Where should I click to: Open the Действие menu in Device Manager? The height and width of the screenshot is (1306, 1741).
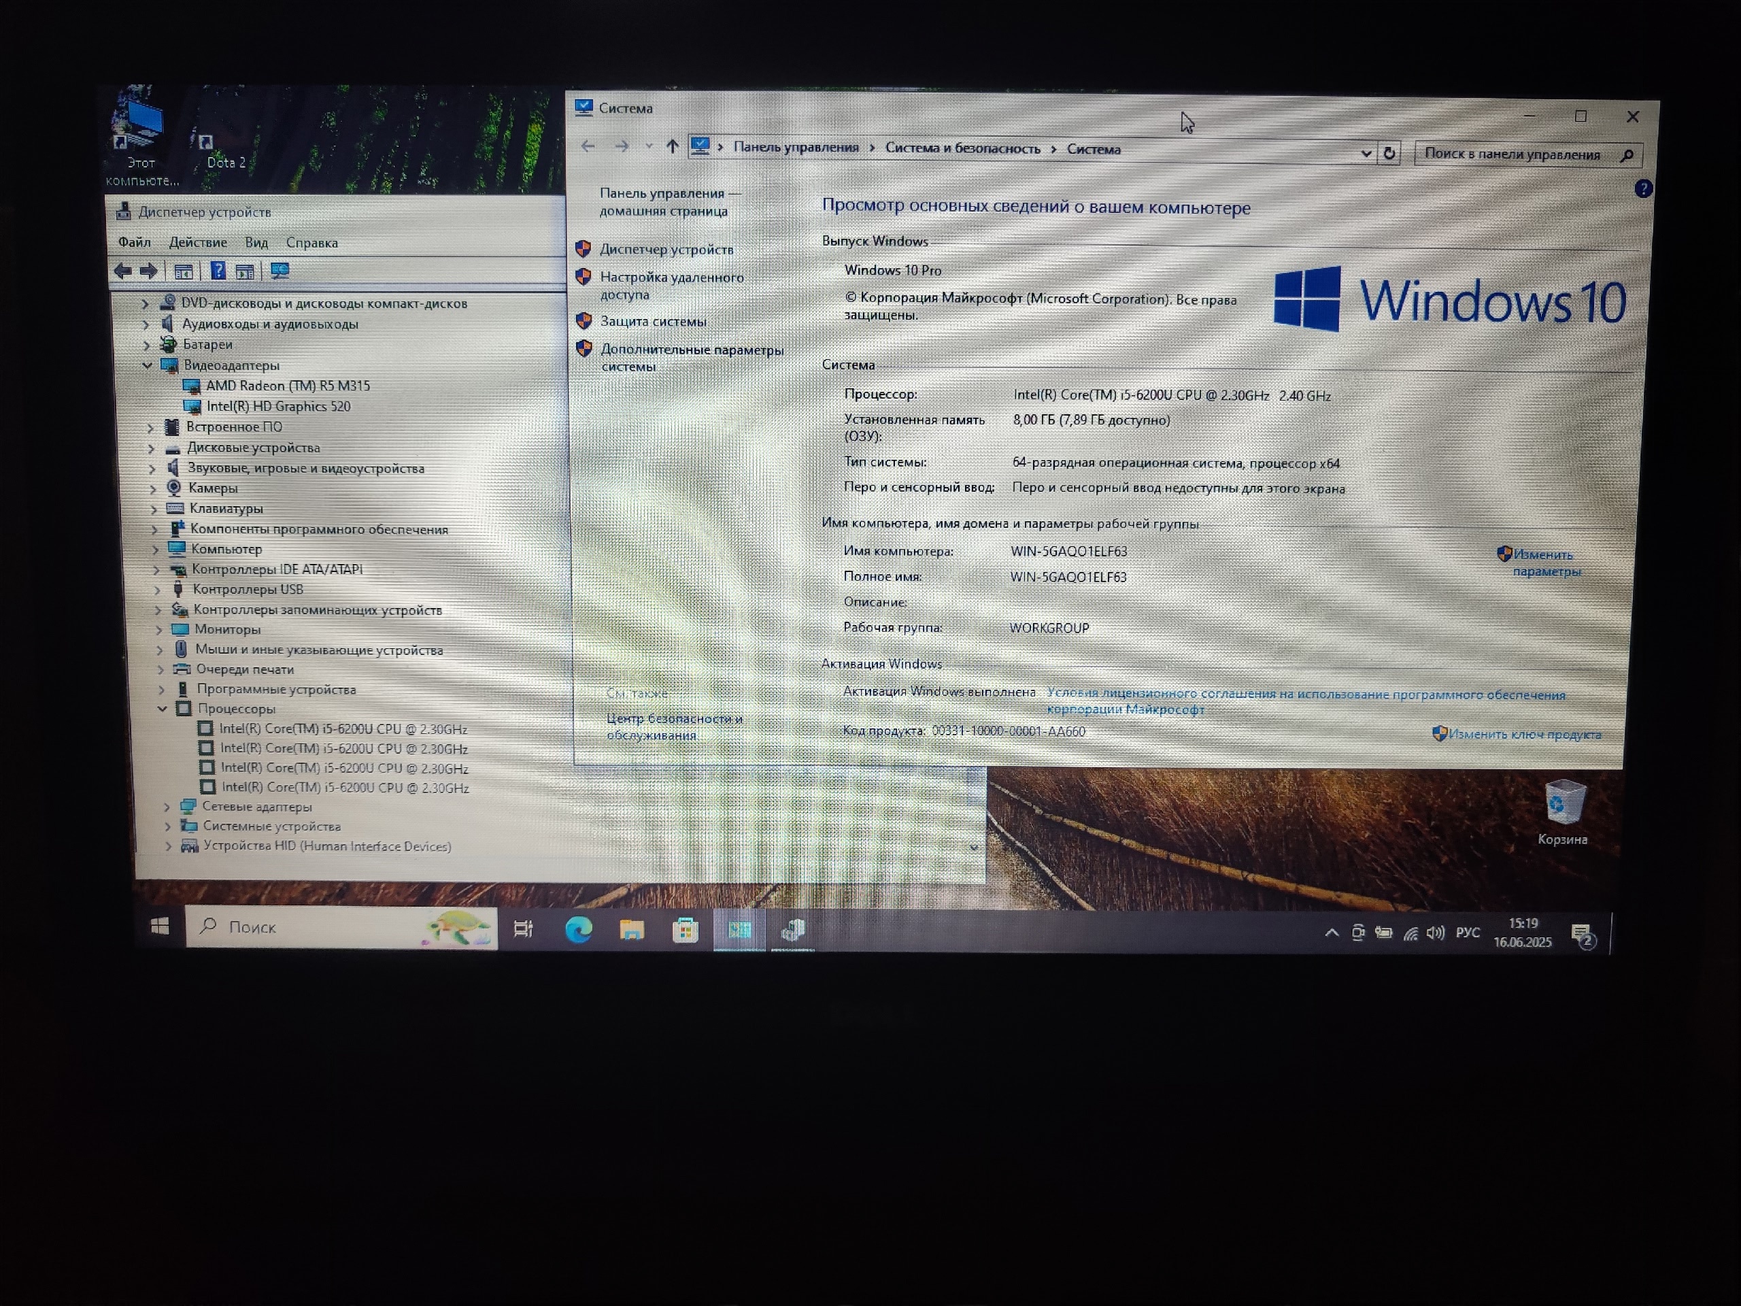tap(197, 242)
